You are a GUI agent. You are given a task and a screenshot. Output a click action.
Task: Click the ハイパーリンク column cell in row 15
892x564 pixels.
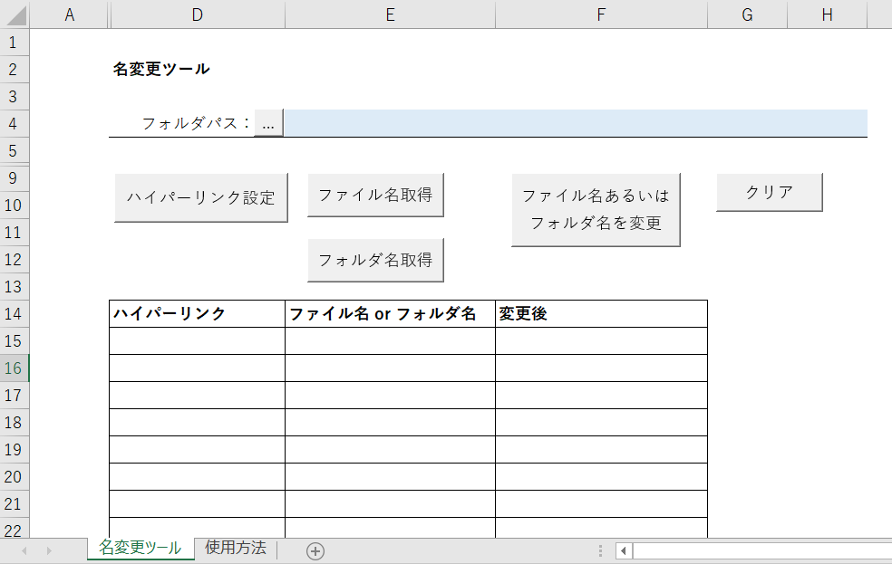[x=197, y=340]
